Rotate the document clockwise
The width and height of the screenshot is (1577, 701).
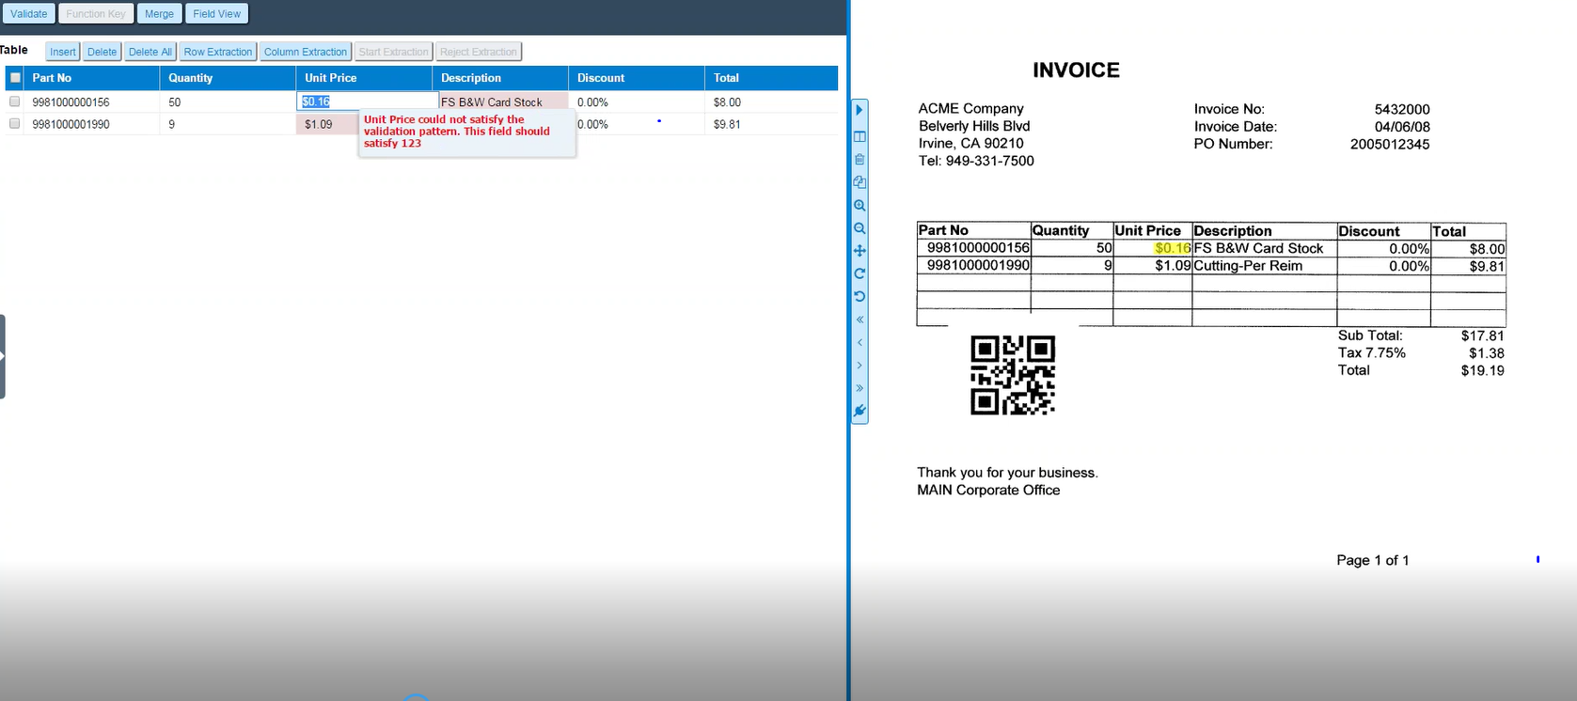(859, 273)
